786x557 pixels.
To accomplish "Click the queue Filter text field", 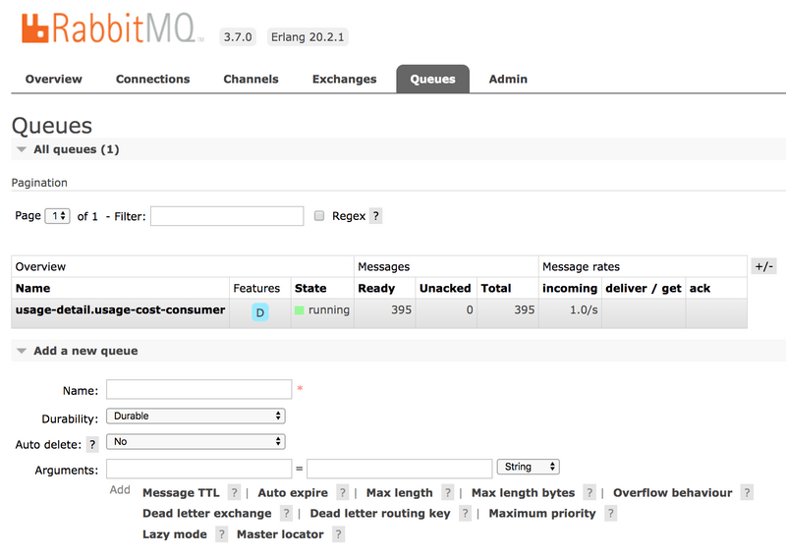I will click(227, 216).
